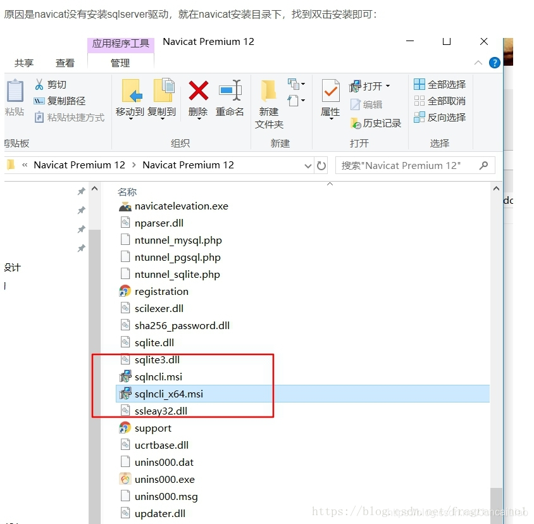Expand the address bar history dropdown
Viewport: 534px width, 524px height.
point(308,166)
